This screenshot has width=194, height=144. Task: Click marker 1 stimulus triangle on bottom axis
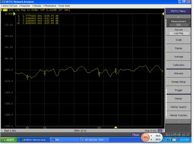[x=27, y=127]
